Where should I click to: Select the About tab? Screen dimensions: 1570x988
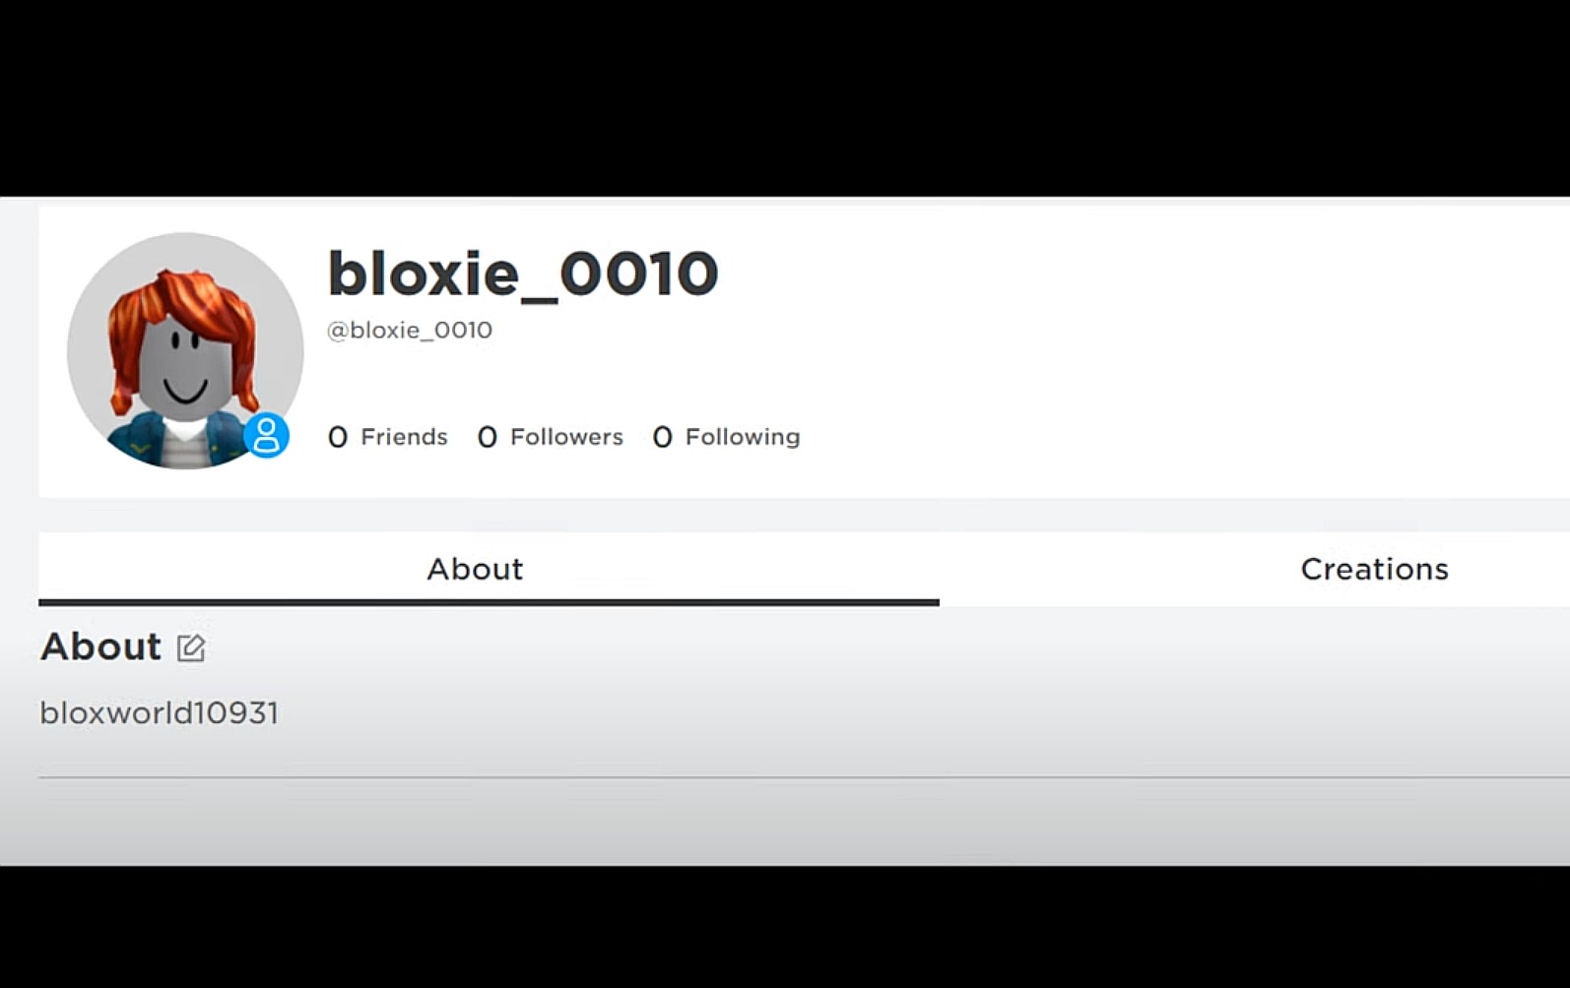coord(475,569)
